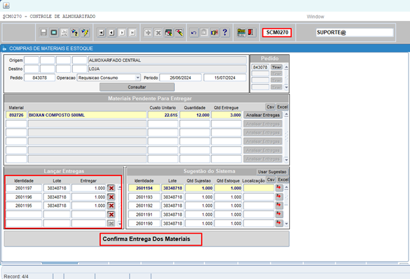Click Qtd Entregue value 3.000

click(x=227, y=115)
